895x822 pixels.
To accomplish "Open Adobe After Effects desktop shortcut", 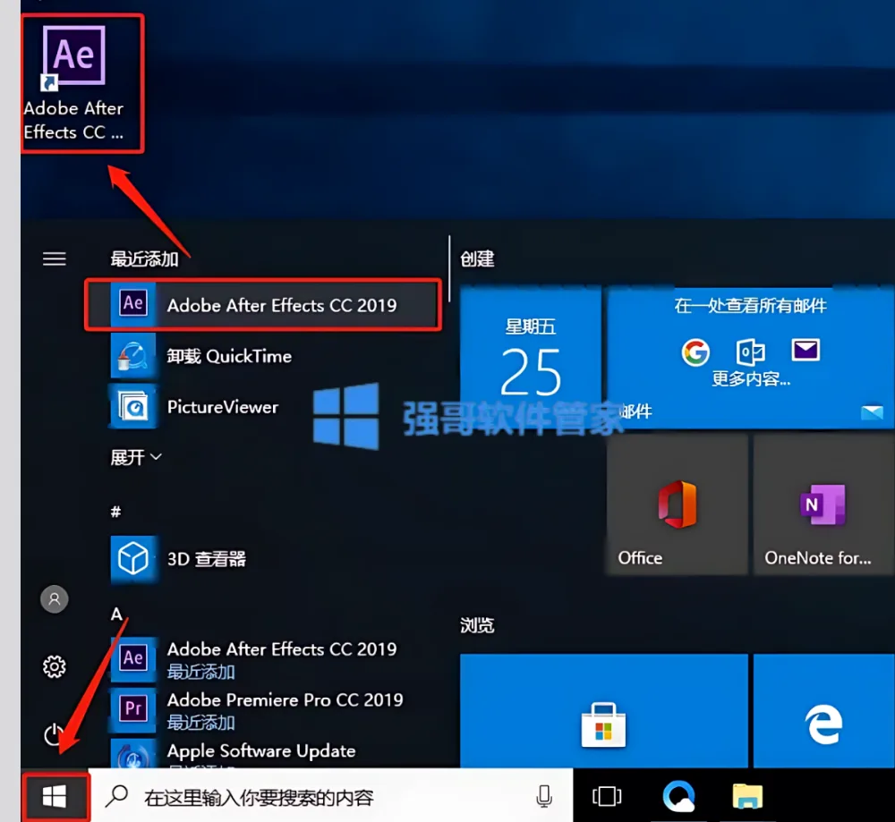I will pyautogui.click(x=82, y=84).
